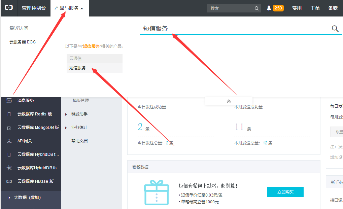Click the Alibaba Cloud logo icon
343x209 pixels.
[x=9, y=8]
